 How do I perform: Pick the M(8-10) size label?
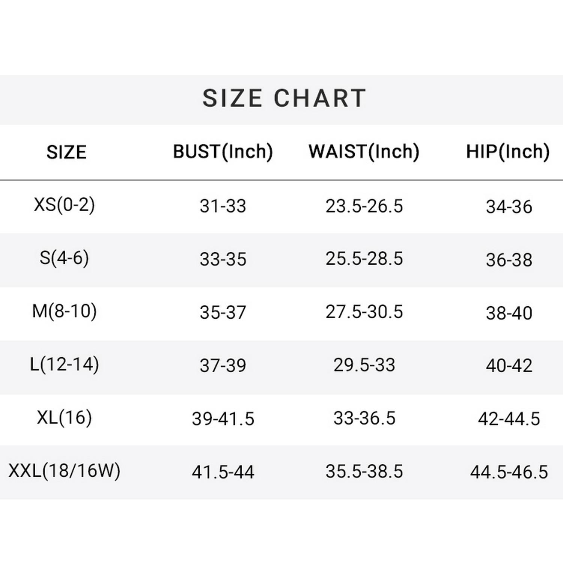coord(64,312)
